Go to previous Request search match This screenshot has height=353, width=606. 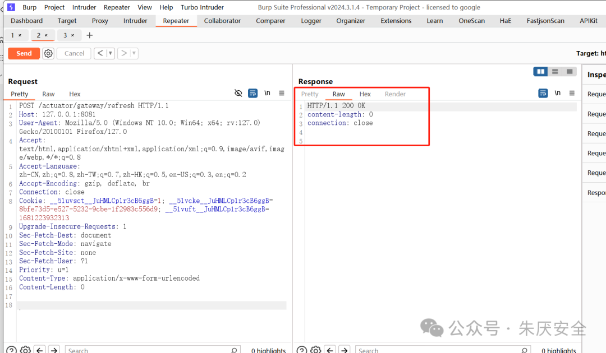click(40, 350)
